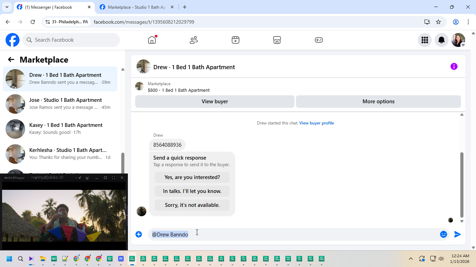Open the Marketplace storefront icon
This screenshot has width=476, height=267.
point(277,40)
